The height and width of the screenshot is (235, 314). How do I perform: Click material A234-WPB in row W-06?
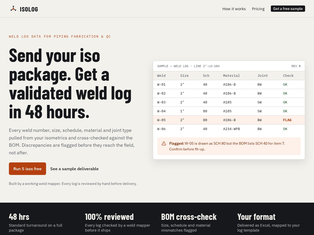[232, 129]
